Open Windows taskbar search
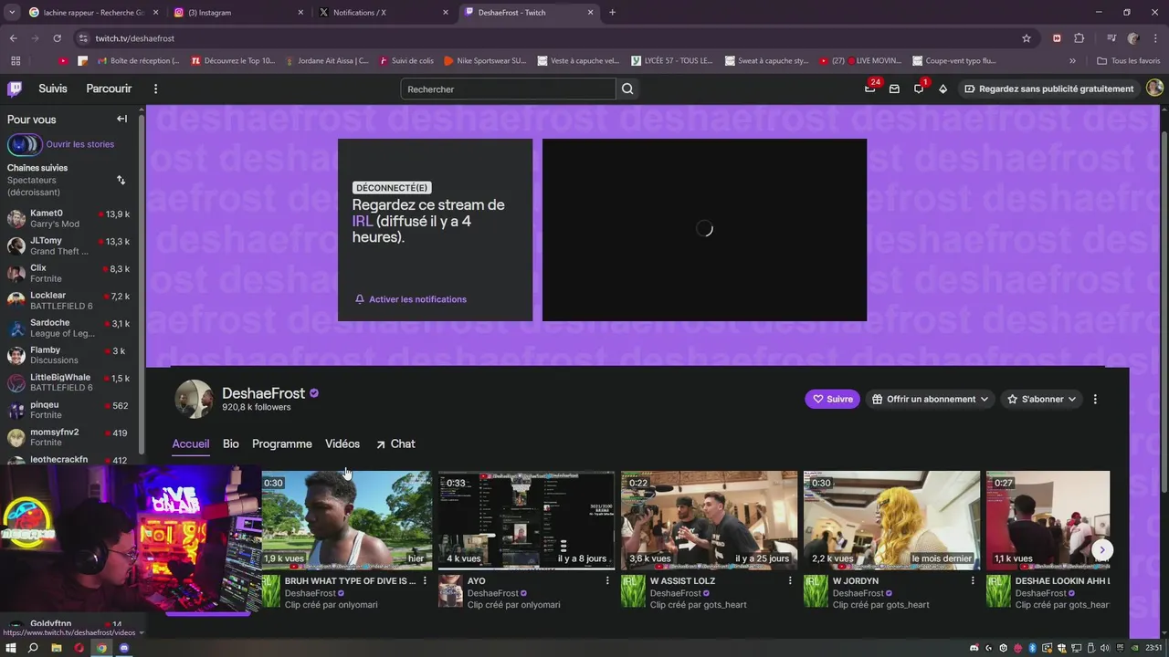Screen dimensions: 1169x657 [33, 648]
